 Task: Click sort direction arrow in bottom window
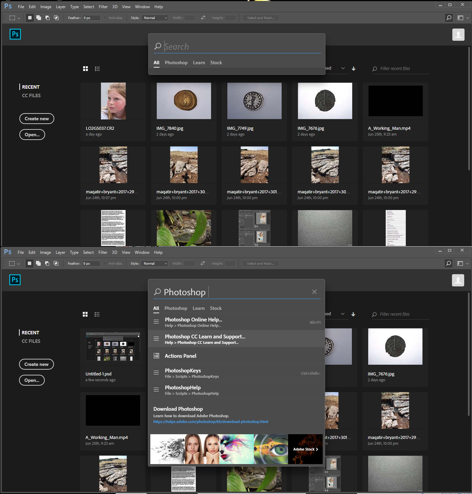click(353, 314)
